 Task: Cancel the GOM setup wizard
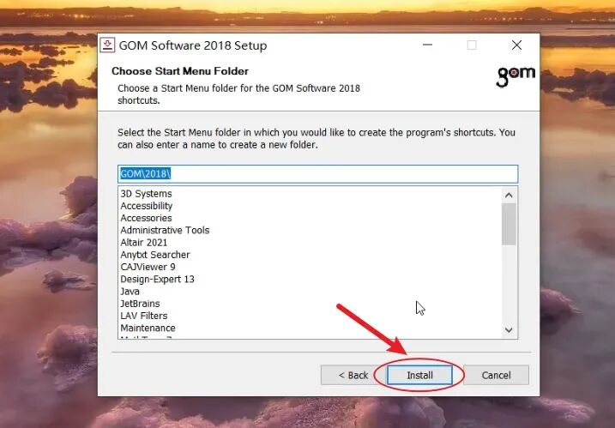pos(496,376)
